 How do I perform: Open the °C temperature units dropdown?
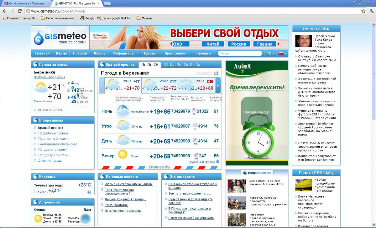pyautogui.click(x=270, y=53)
